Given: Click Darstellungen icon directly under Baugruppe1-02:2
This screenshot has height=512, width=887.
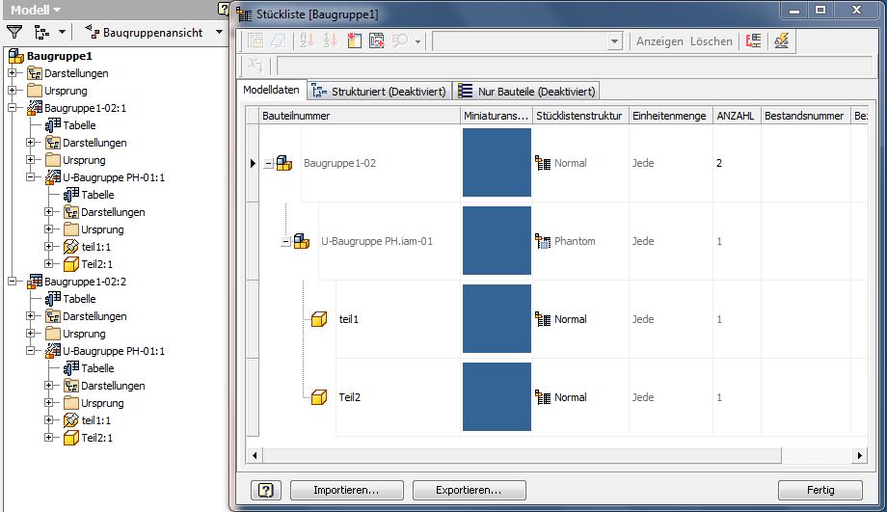Looking at the screenshot, I should click(53, 316).
